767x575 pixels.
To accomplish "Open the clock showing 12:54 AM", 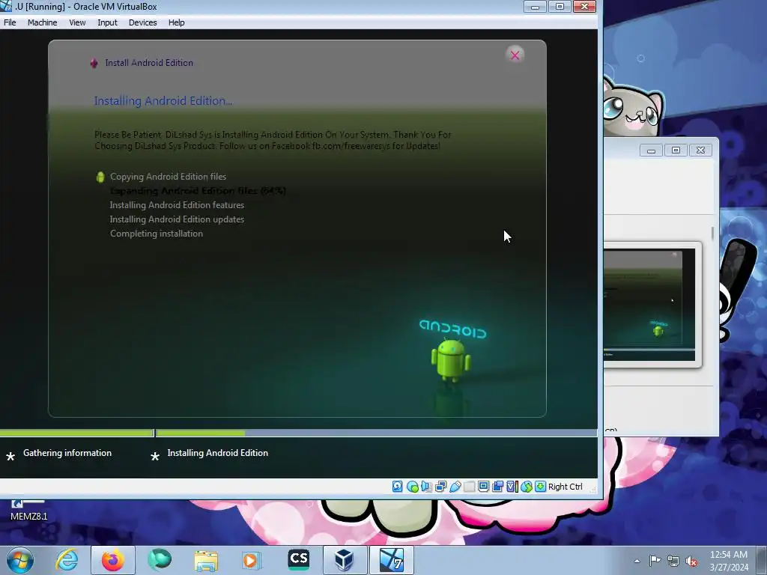I will [x=728, y=561].
